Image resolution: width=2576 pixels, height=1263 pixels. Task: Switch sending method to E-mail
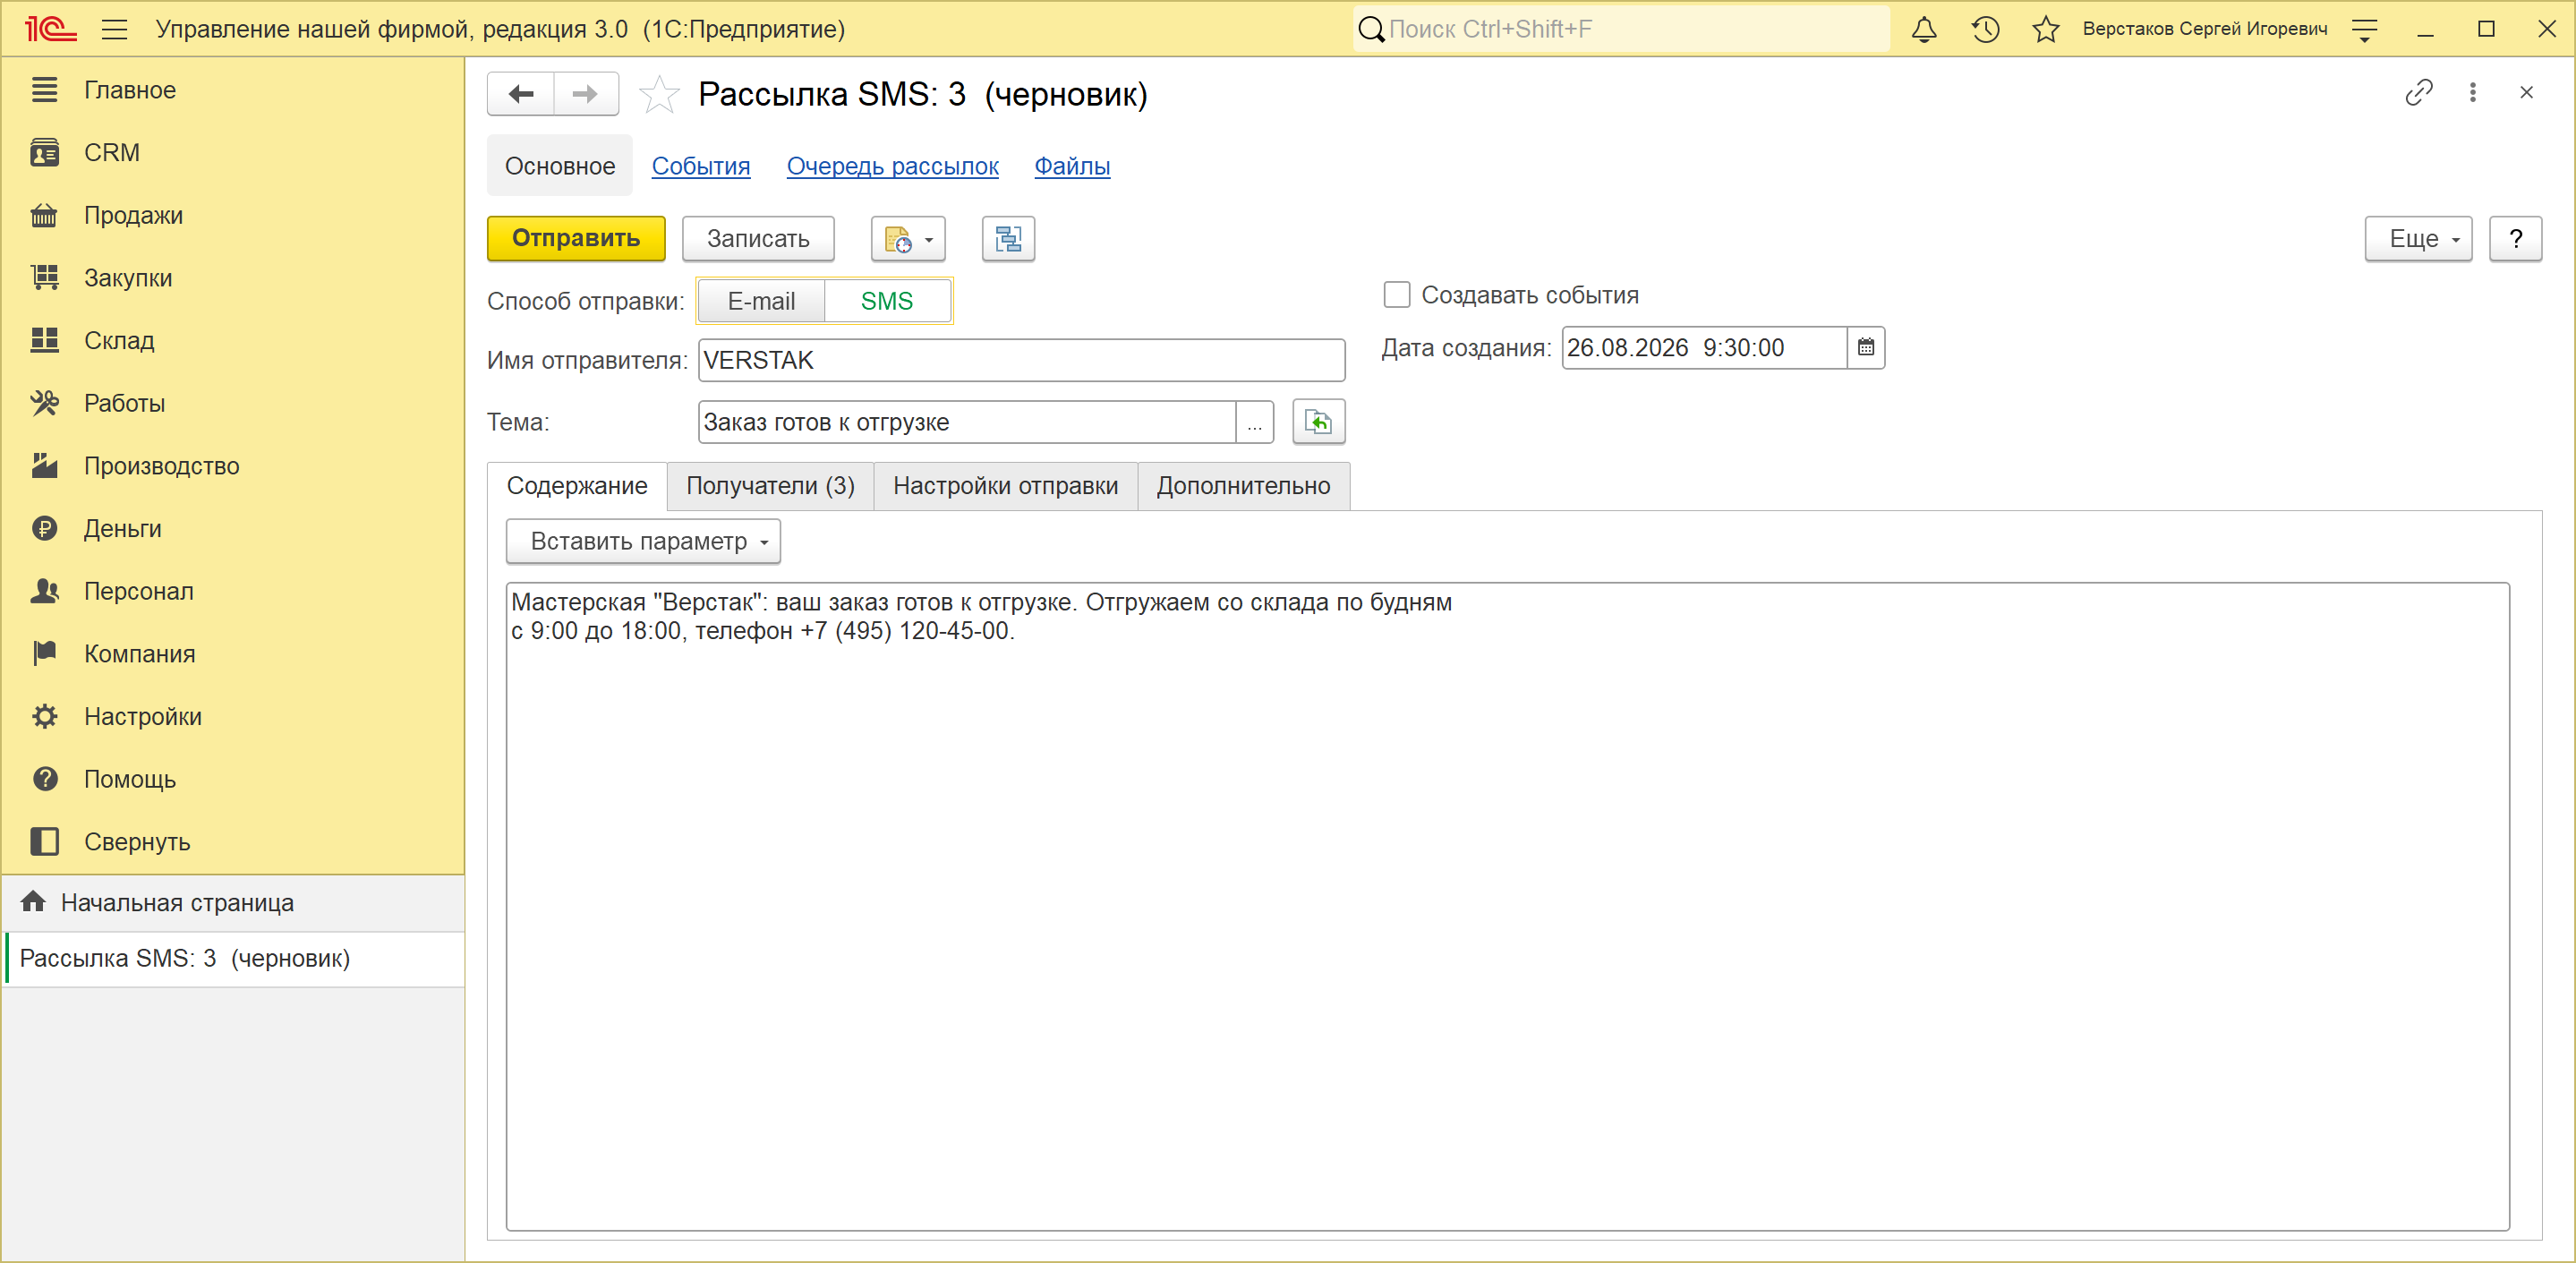coord(761,301)
